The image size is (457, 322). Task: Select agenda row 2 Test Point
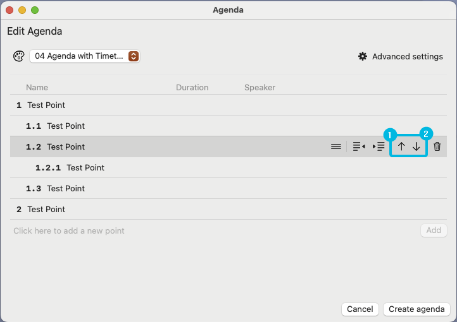[228, 209]
